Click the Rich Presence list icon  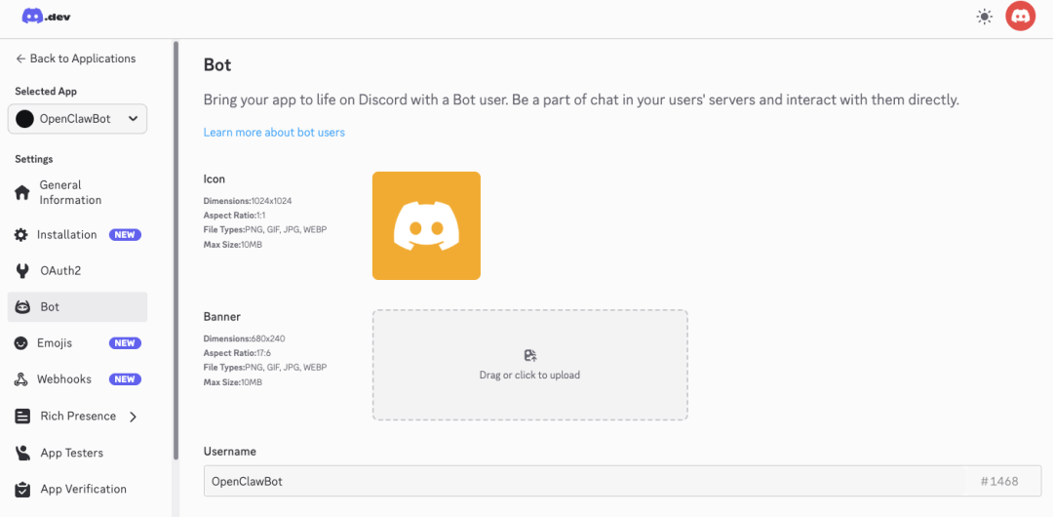click(22, 417)
